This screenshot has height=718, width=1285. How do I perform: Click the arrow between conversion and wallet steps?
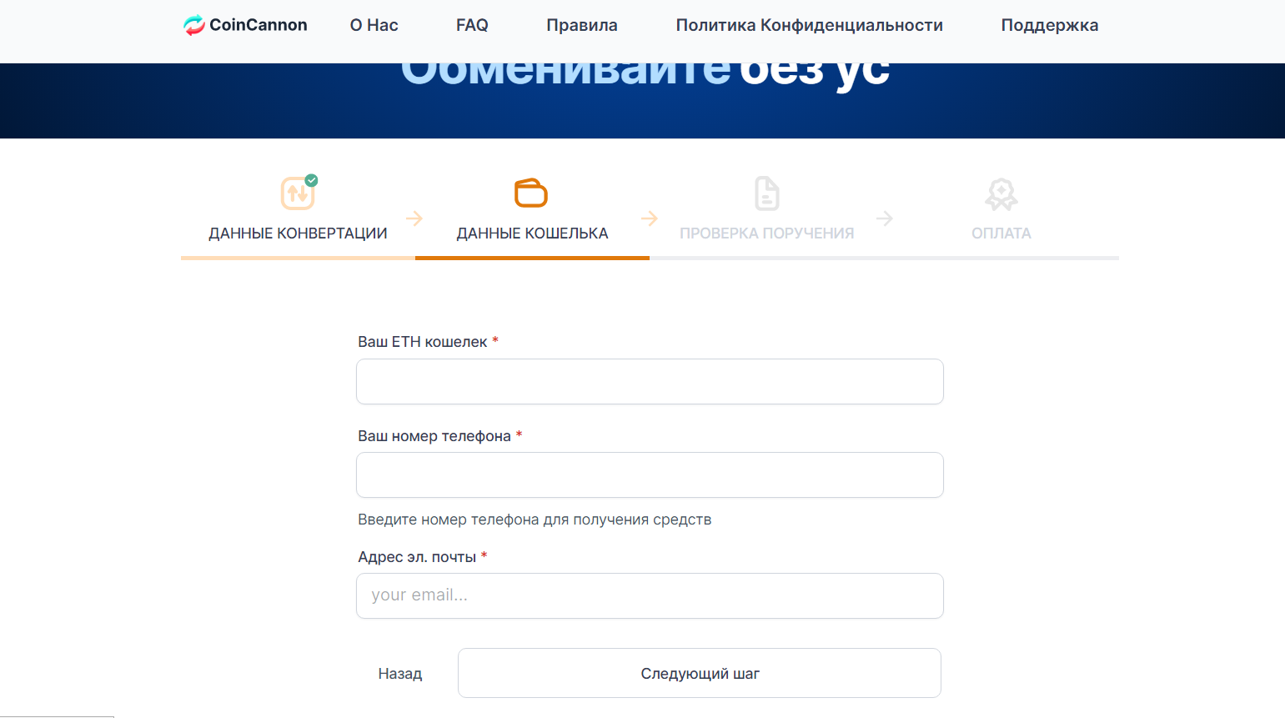[414, 218]
